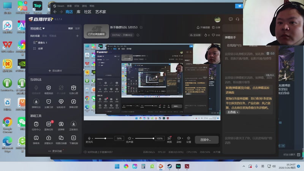Click the 100% speaker volume field
The width and height of the screenshot is (304, 171).
[x=160, y=138]
